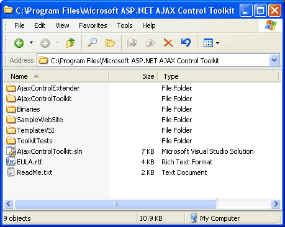
Task: Click the Rich Text Format type text
Action: point(187,162)
